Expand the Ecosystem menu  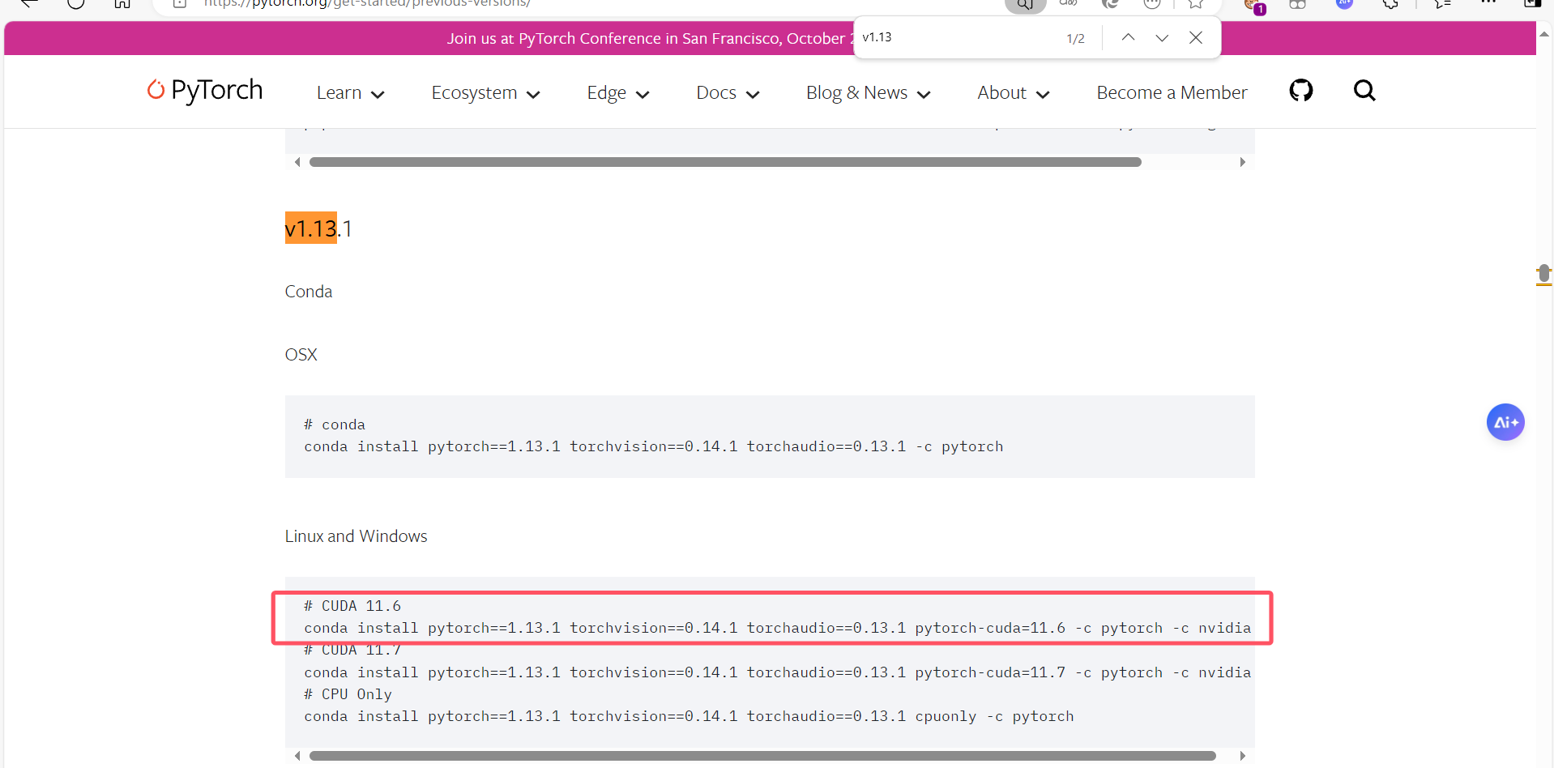485,93
